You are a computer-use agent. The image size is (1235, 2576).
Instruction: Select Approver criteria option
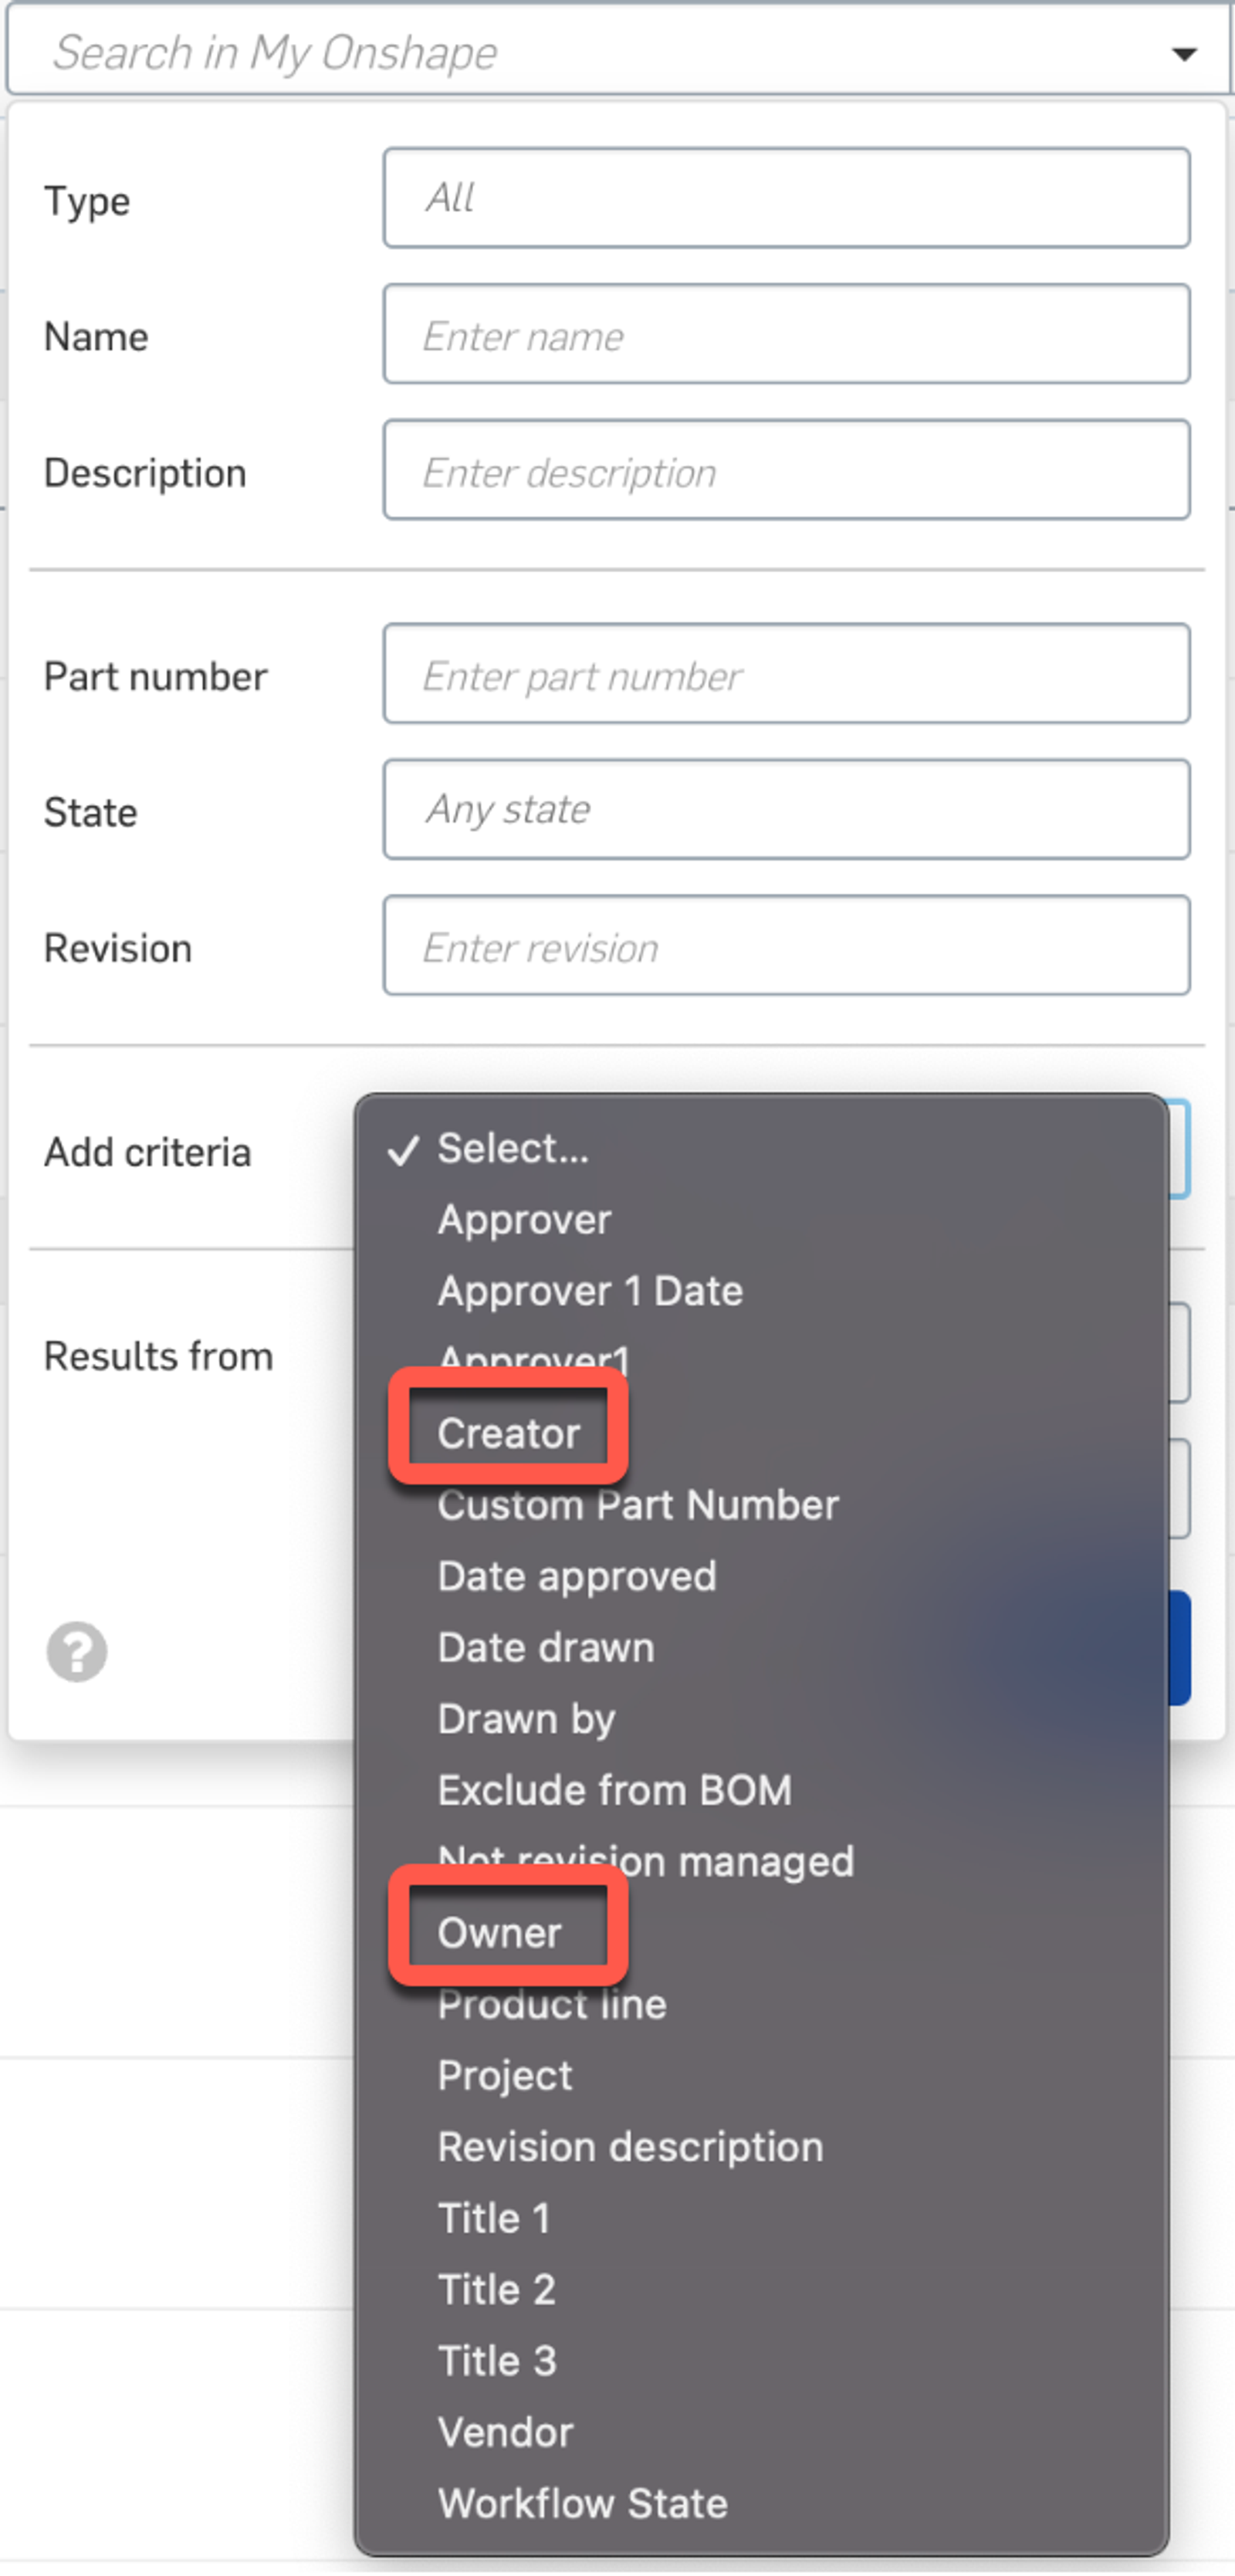point(524,1219)
